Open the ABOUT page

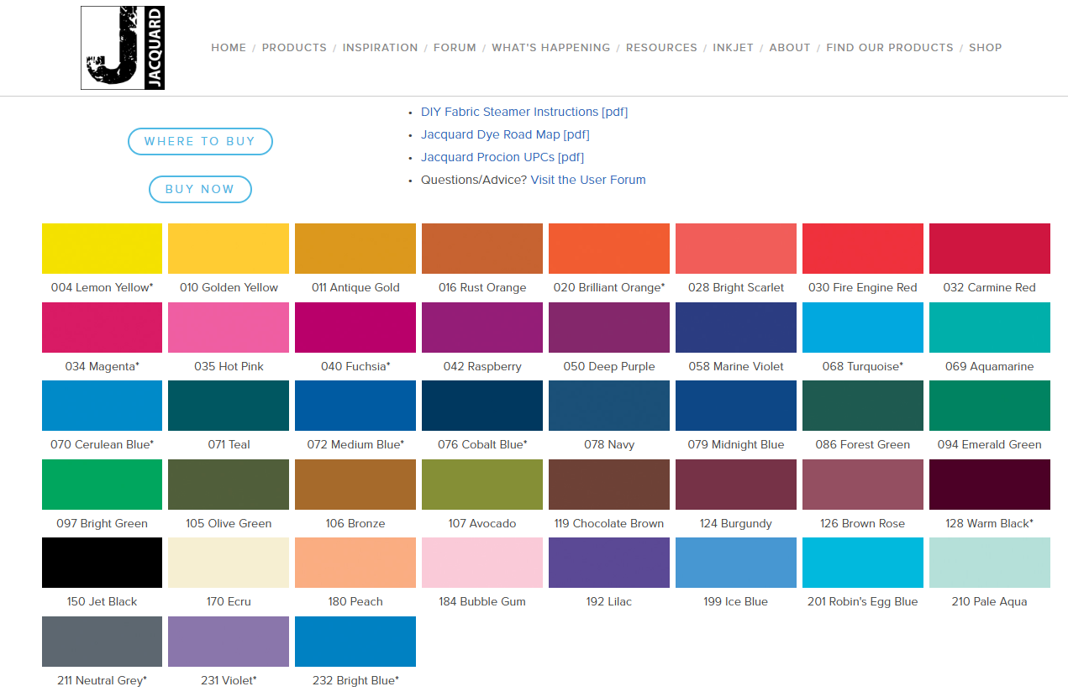point(790,48)
